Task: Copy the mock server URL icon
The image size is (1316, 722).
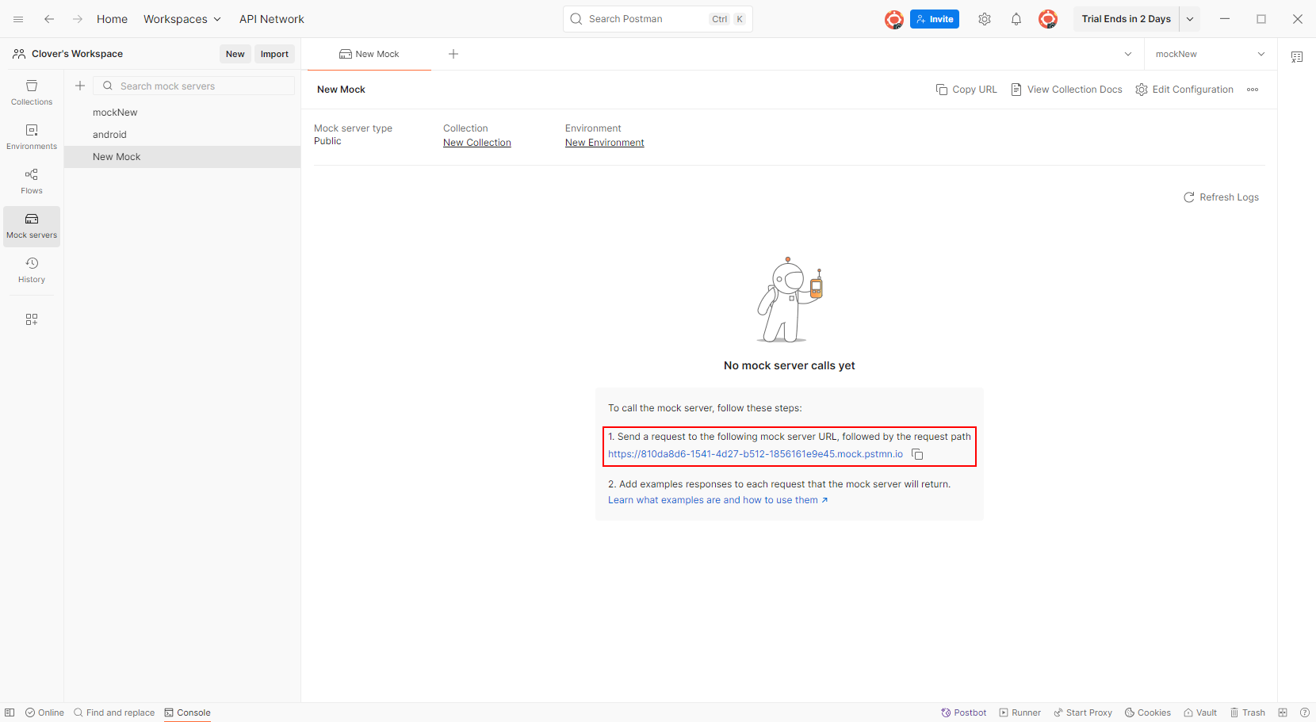Action: pos(917,454)
